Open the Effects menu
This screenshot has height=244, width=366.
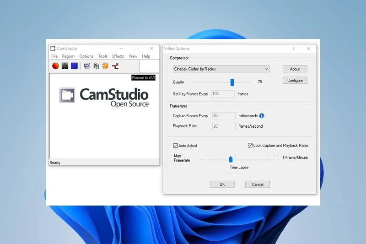pyautogui.click(x=118, y=56)
